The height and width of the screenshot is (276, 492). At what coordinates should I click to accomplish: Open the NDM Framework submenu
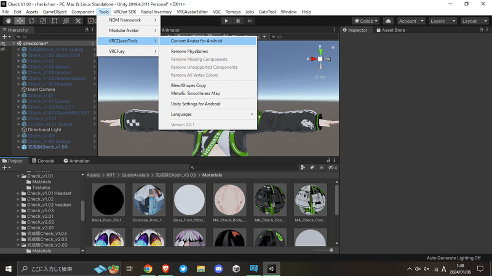129,20
